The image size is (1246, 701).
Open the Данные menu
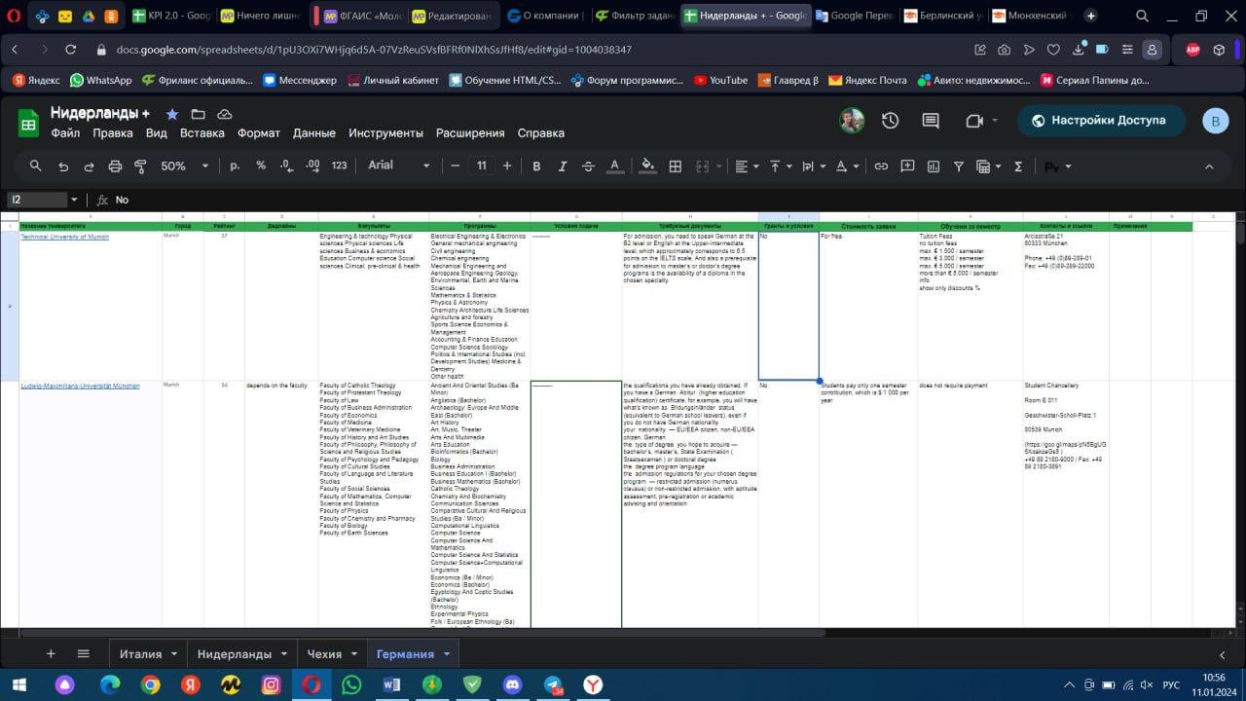[313, 133]
